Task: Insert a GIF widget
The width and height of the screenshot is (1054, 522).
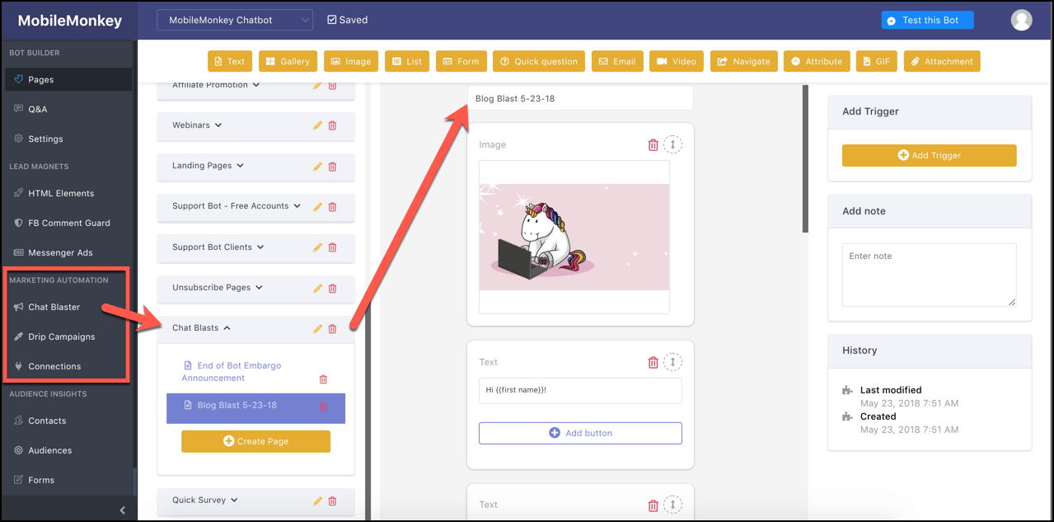Action: point(876,61)
